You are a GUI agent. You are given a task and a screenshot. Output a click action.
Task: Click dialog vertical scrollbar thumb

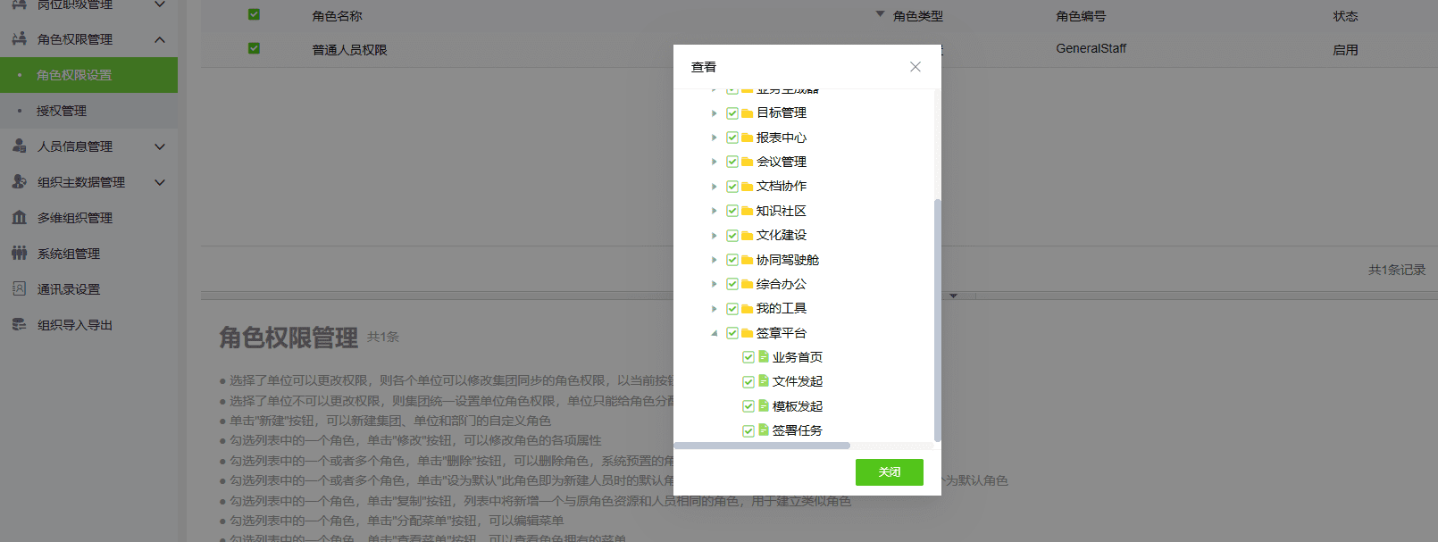click(937, 320)
